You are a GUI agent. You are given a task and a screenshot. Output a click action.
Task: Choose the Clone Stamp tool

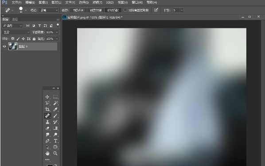point(47,122)
